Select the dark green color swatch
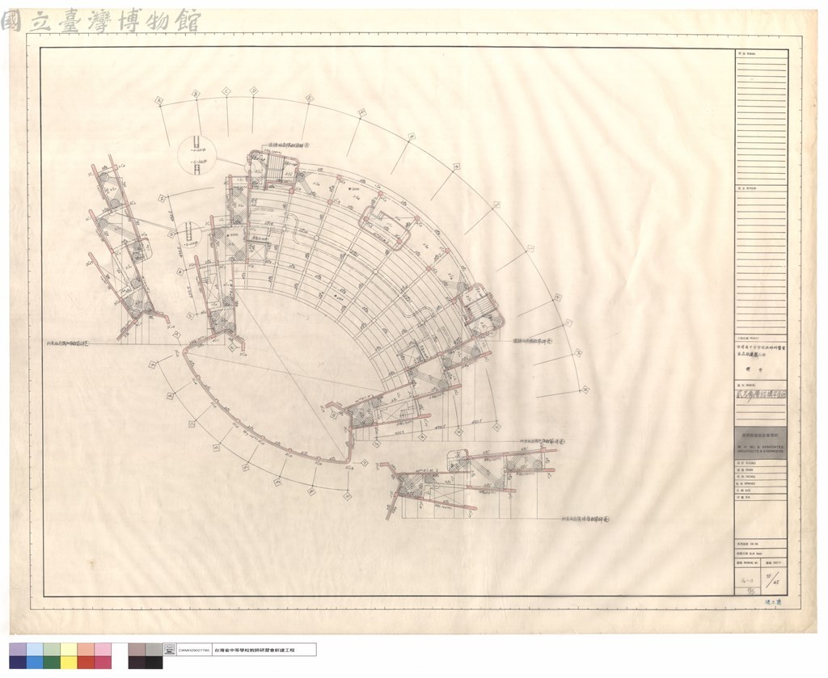This screenshot has width=828, height=678. click(52, 662)
